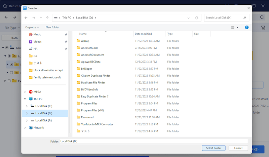Create a New folder
This screenshot has width=269, height=157.
52,27
